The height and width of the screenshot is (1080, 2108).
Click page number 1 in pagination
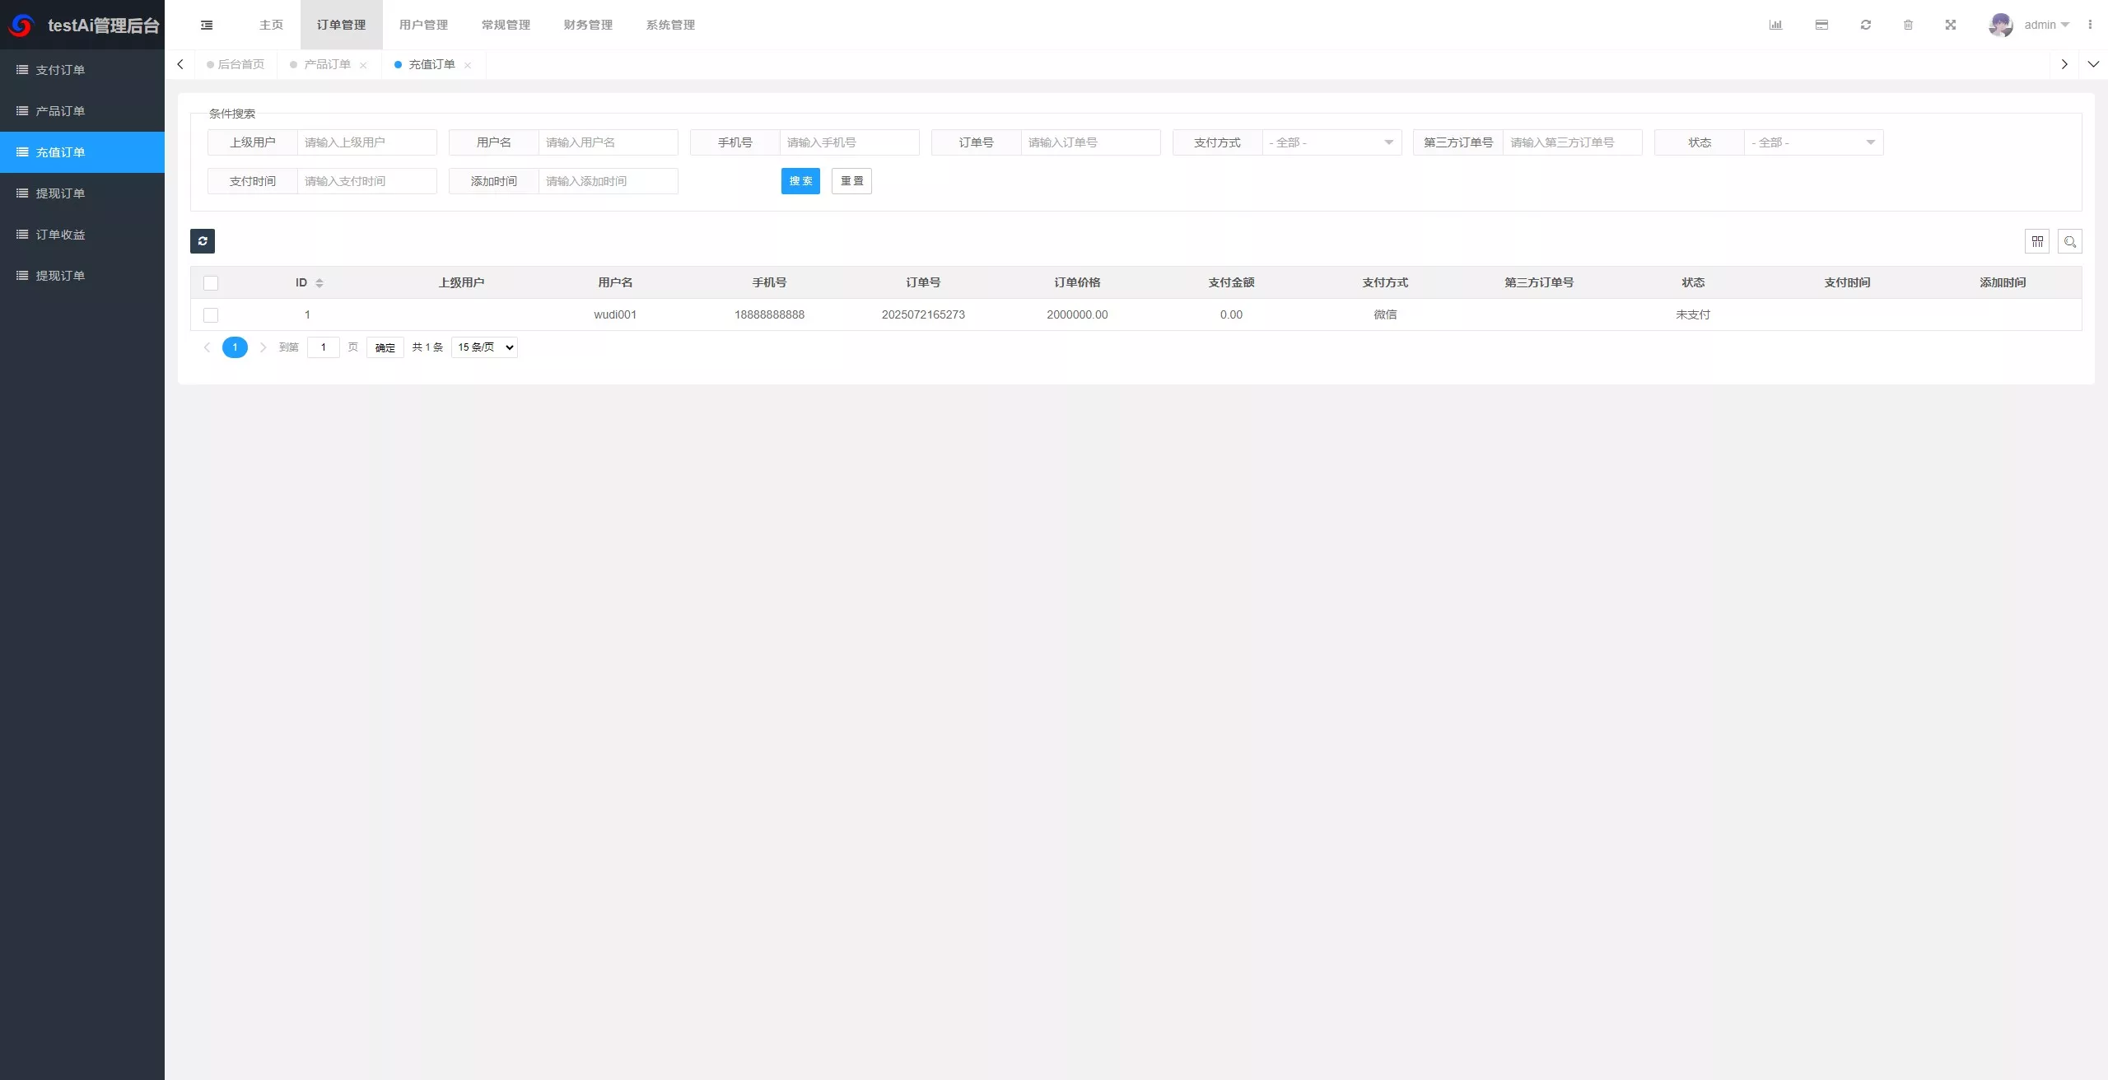pos(235,347)
